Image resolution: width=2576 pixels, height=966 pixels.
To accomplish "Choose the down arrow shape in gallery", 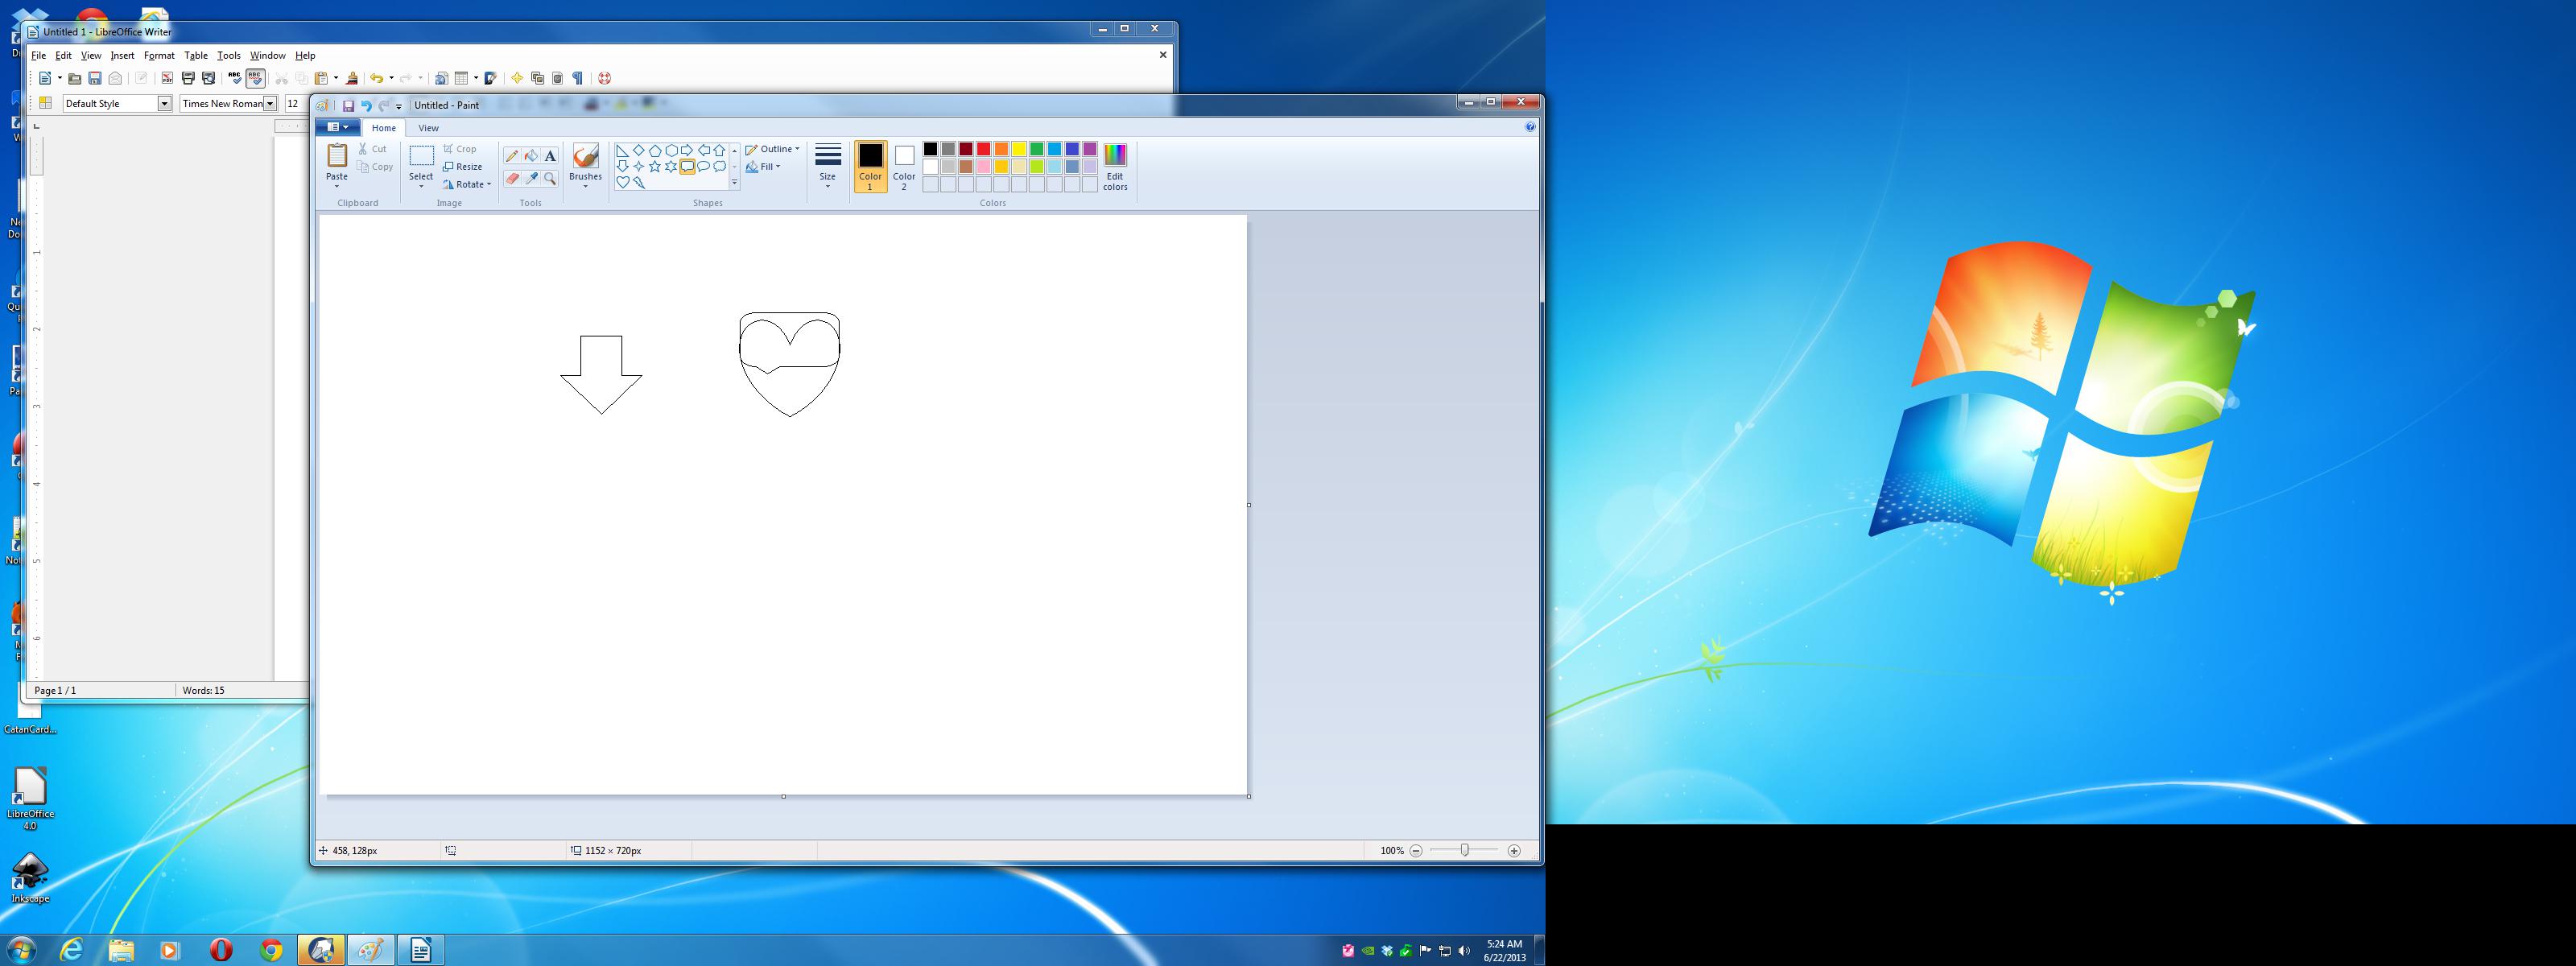I will point(623,167).
